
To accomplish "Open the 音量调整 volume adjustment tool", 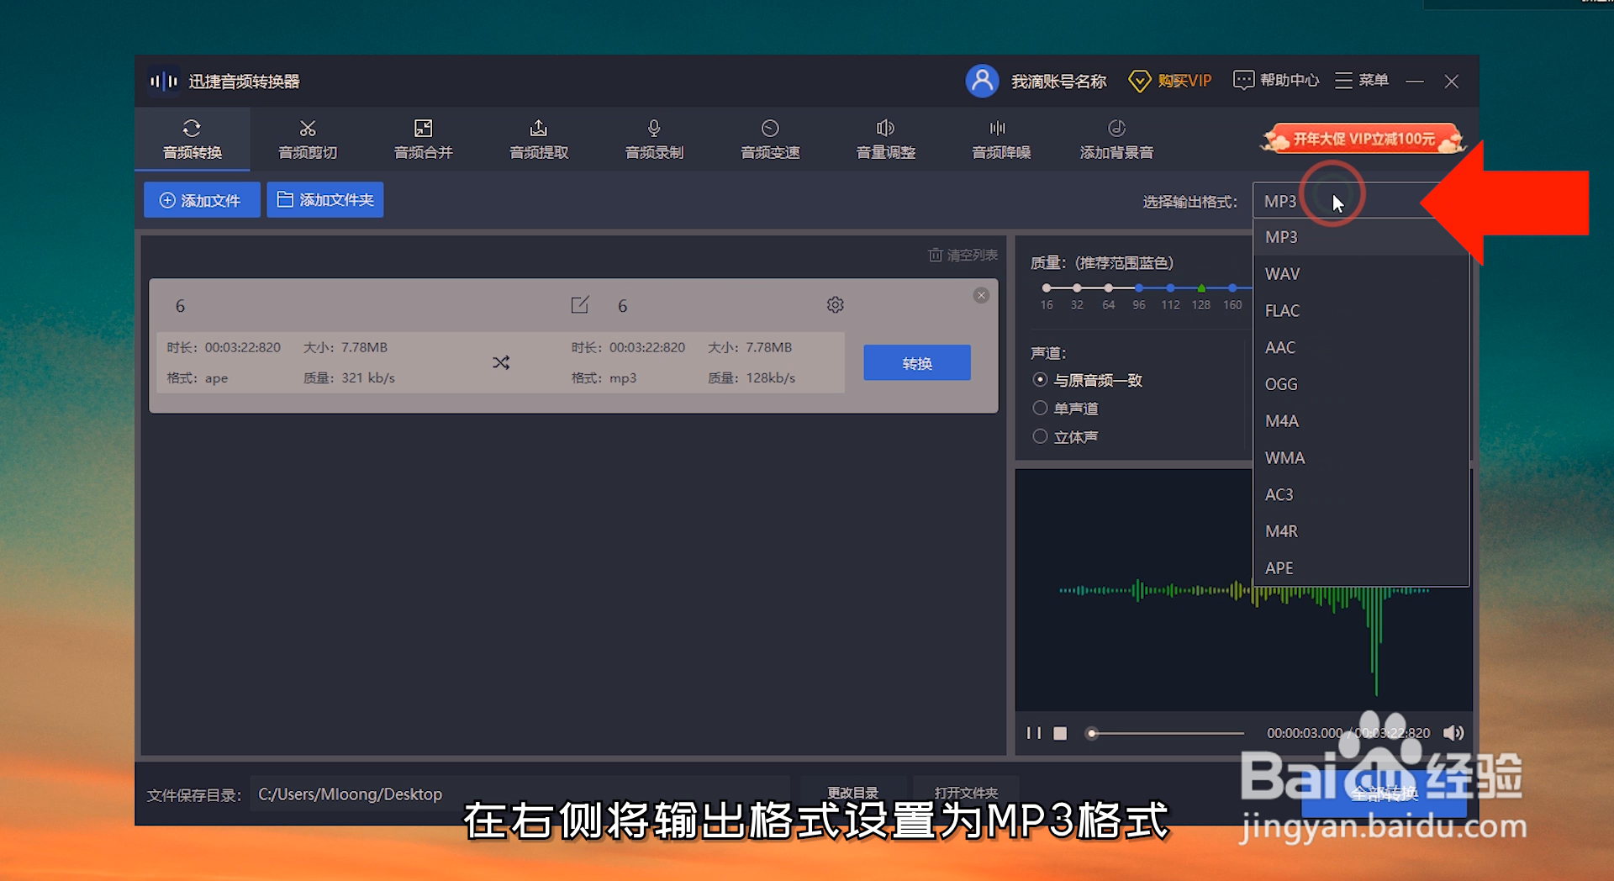I will coord(884,139).
